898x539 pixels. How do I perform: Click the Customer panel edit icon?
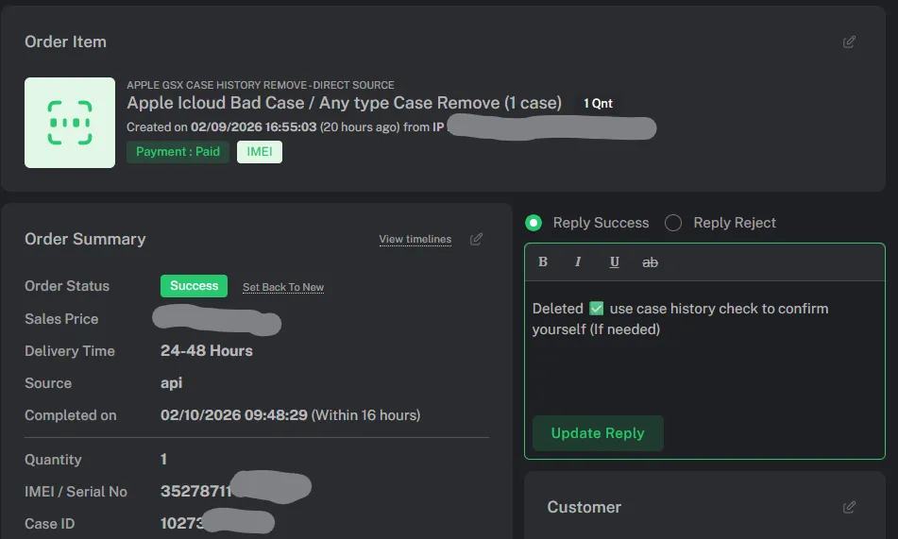click(x=849, y=507)
